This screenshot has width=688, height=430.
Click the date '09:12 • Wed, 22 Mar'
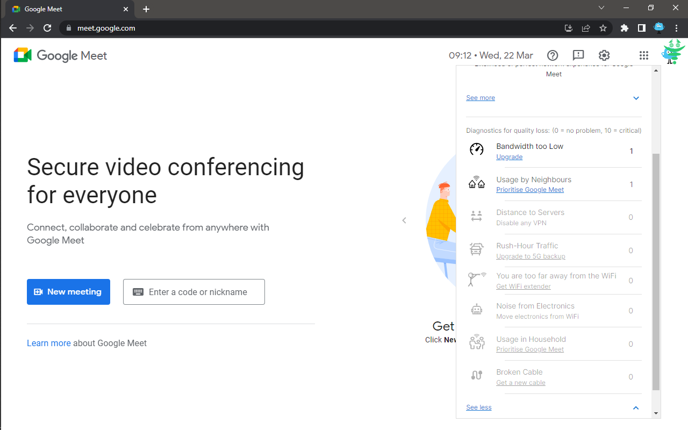pos(491,55)
